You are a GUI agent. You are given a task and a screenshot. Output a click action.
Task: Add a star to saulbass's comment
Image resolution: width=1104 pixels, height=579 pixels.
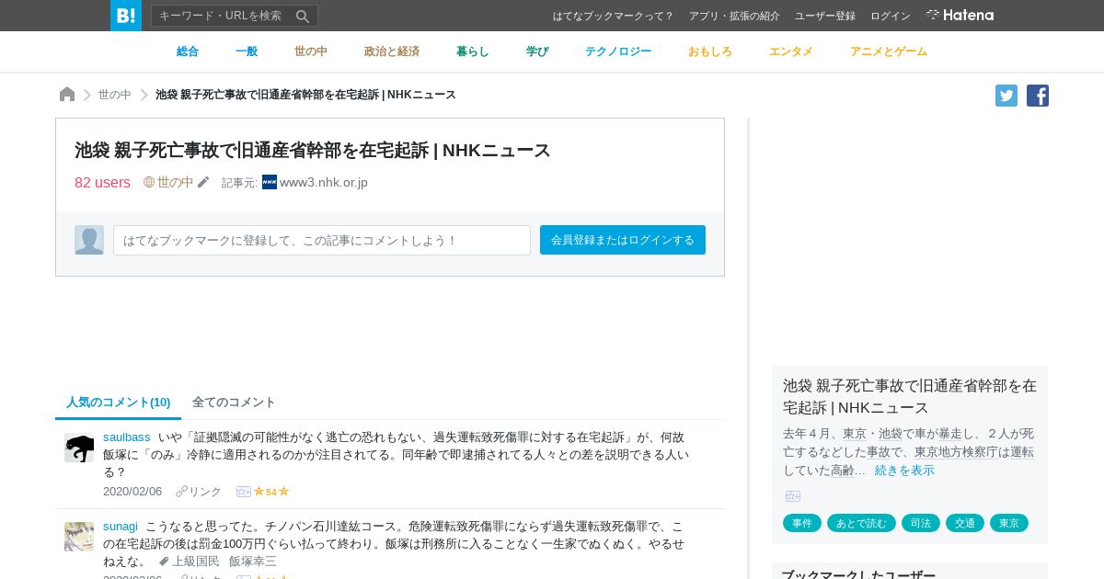(244, 492)
